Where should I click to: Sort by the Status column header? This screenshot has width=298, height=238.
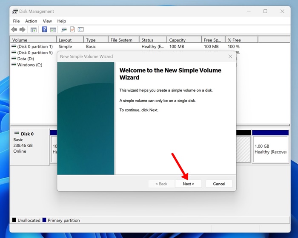tap(153, 40)
